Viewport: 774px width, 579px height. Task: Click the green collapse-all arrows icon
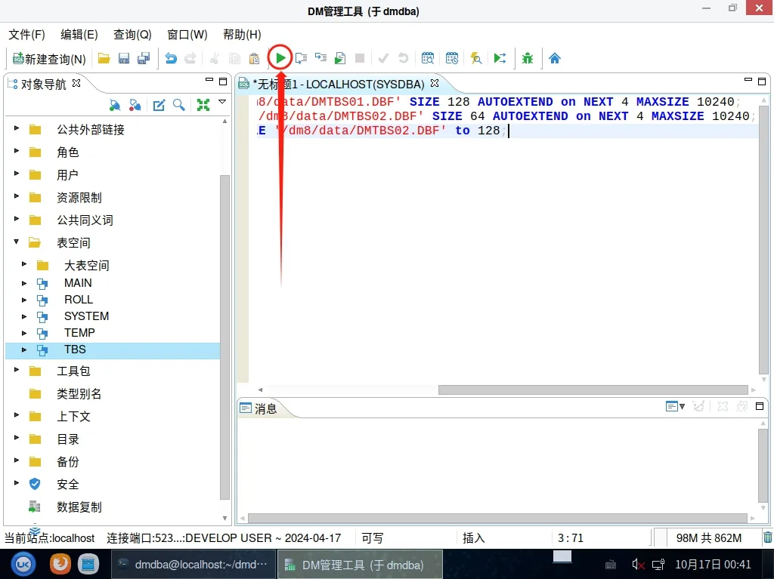point(203,105)
